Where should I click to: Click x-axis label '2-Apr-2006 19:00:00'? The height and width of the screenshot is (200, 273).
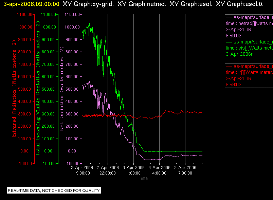[82, 170]
